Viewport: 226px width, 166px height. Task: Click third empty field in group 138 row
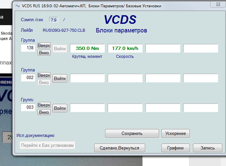pyautogui.click(x=163, y=48)
